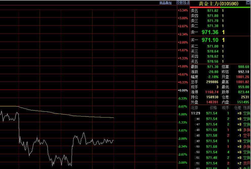
Task: Select 仓差 value 2531
Action: 245,97
